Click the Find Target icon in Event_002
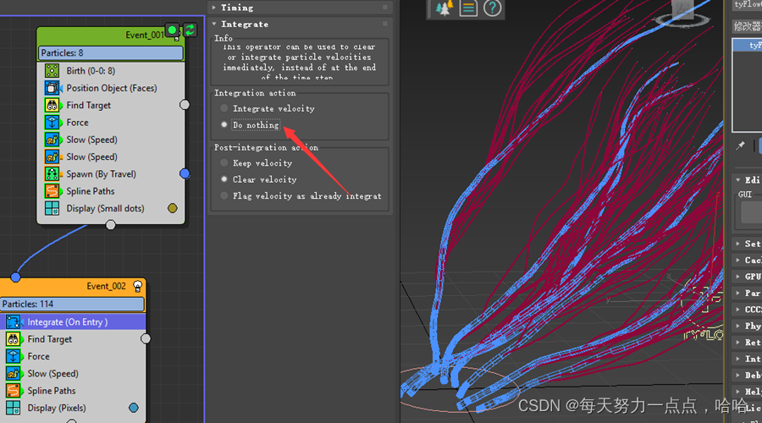 point(13,339)
